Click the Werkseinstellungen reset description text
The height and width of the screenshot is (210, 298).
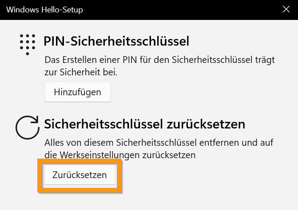[x=159, y=149]
